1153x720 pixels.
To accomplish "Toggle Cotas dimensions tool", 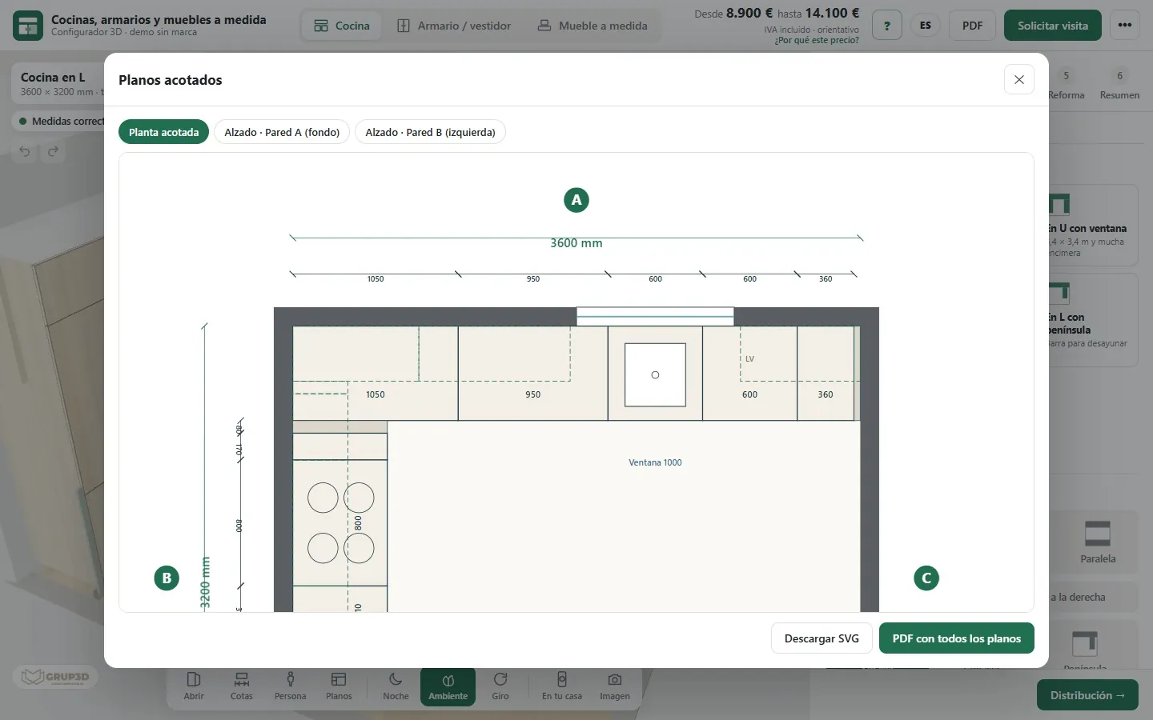I will pyautogui.click(x=242, y=686).
